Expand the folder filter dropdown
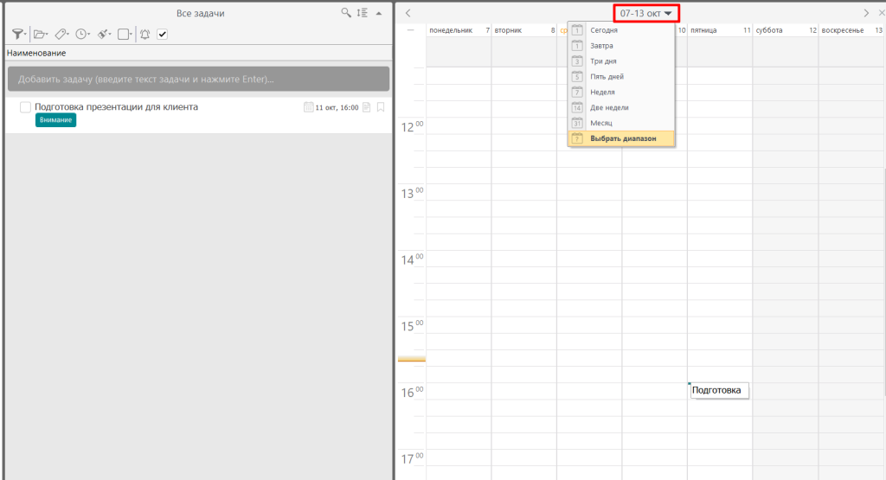 coord(41,35)
